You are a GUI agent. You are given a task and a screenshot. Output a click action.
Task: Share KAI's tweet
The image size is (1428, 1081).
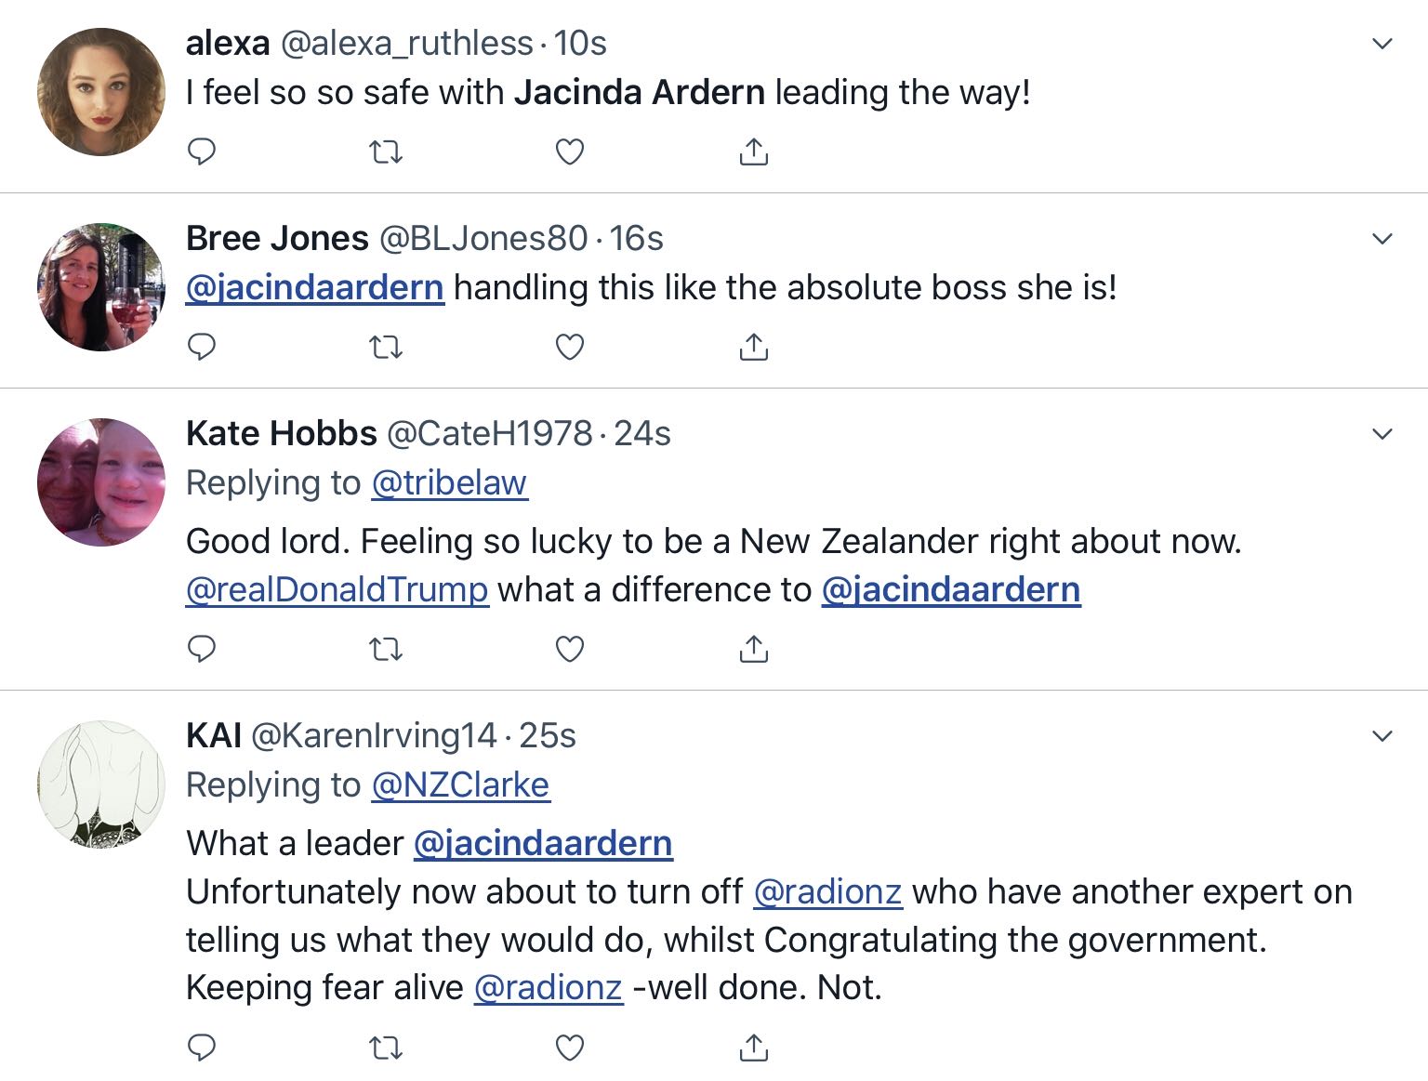pyautogui.click(x=753, y=1048)
